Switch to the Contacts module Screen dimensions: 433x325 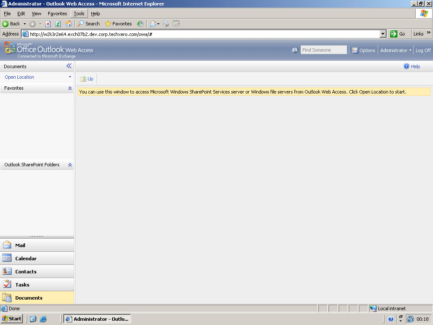(25, 272)
